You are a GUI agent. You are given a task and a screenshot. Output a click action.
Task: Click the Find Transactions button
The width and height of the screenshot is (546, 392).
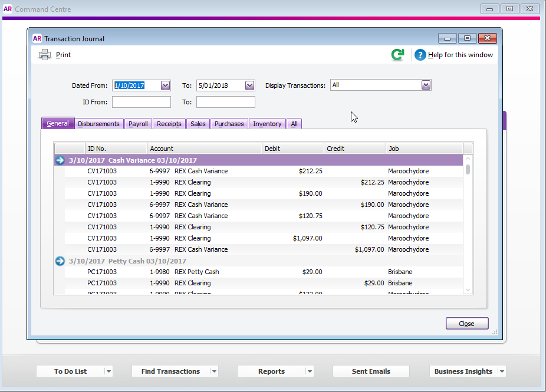tap(170, 371)
